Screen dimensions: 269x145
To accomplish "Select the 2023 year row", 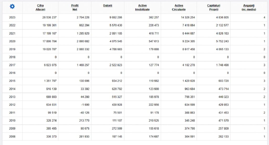I will (12, 18).
